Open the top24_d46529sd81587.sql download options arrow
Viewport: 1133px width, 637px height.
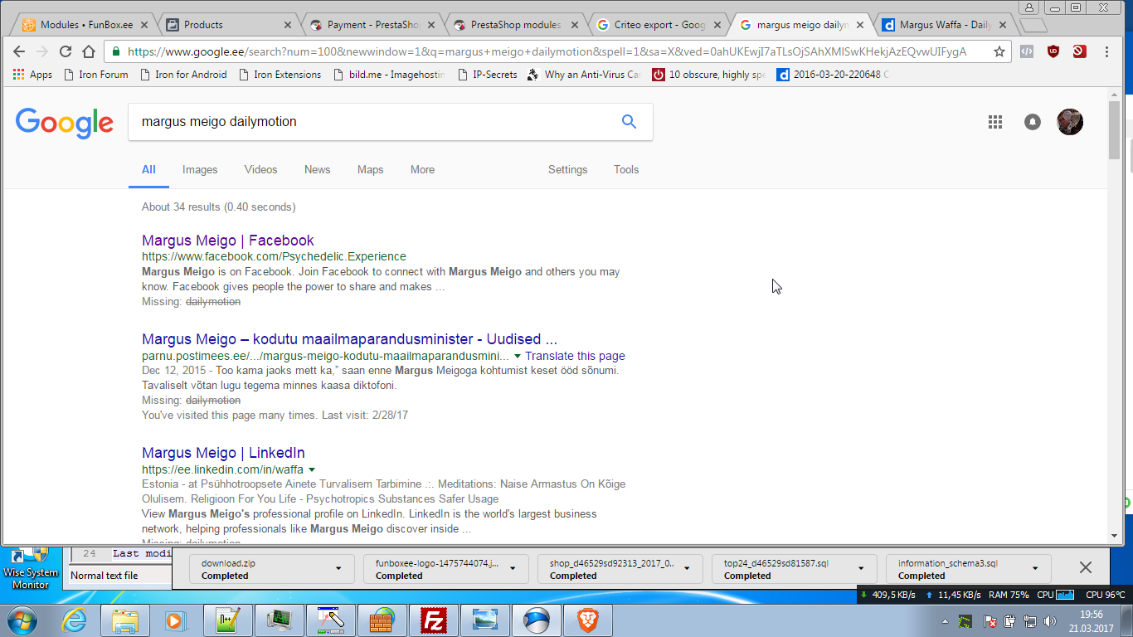tap(861, 568)
